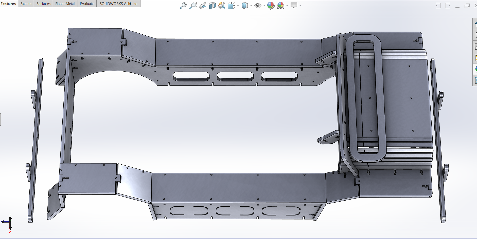Click the collapse-left panel button
The image size is (477, 239).
[x=438, y=6]
